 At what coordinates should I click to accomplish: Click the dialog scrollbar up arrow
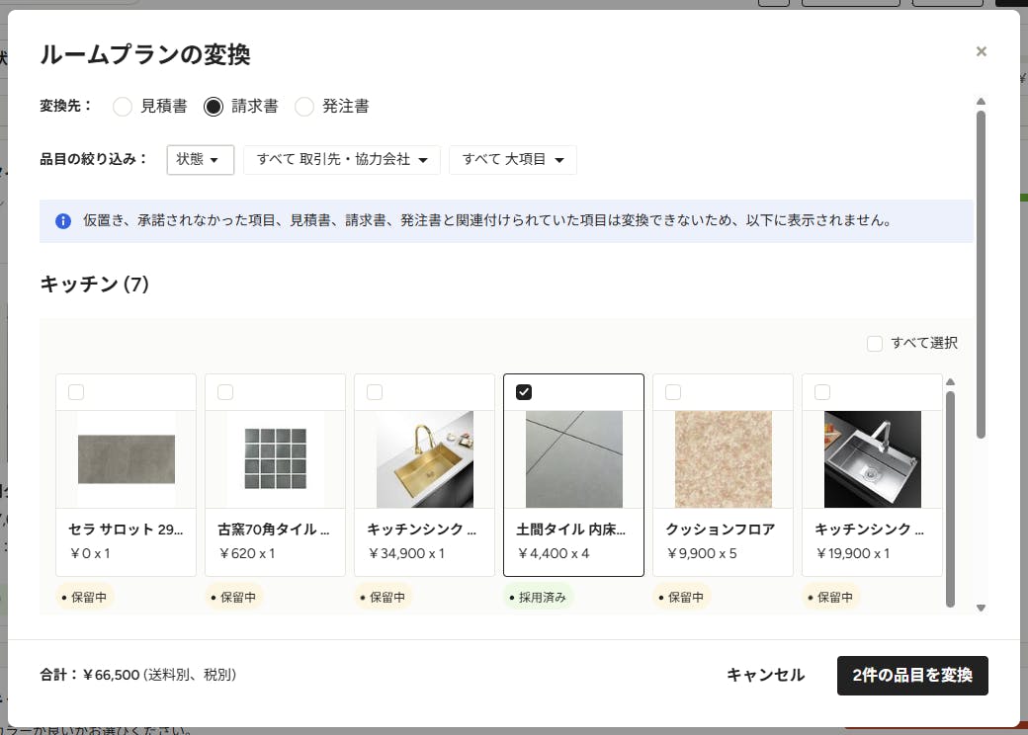(x=981, y=101)
